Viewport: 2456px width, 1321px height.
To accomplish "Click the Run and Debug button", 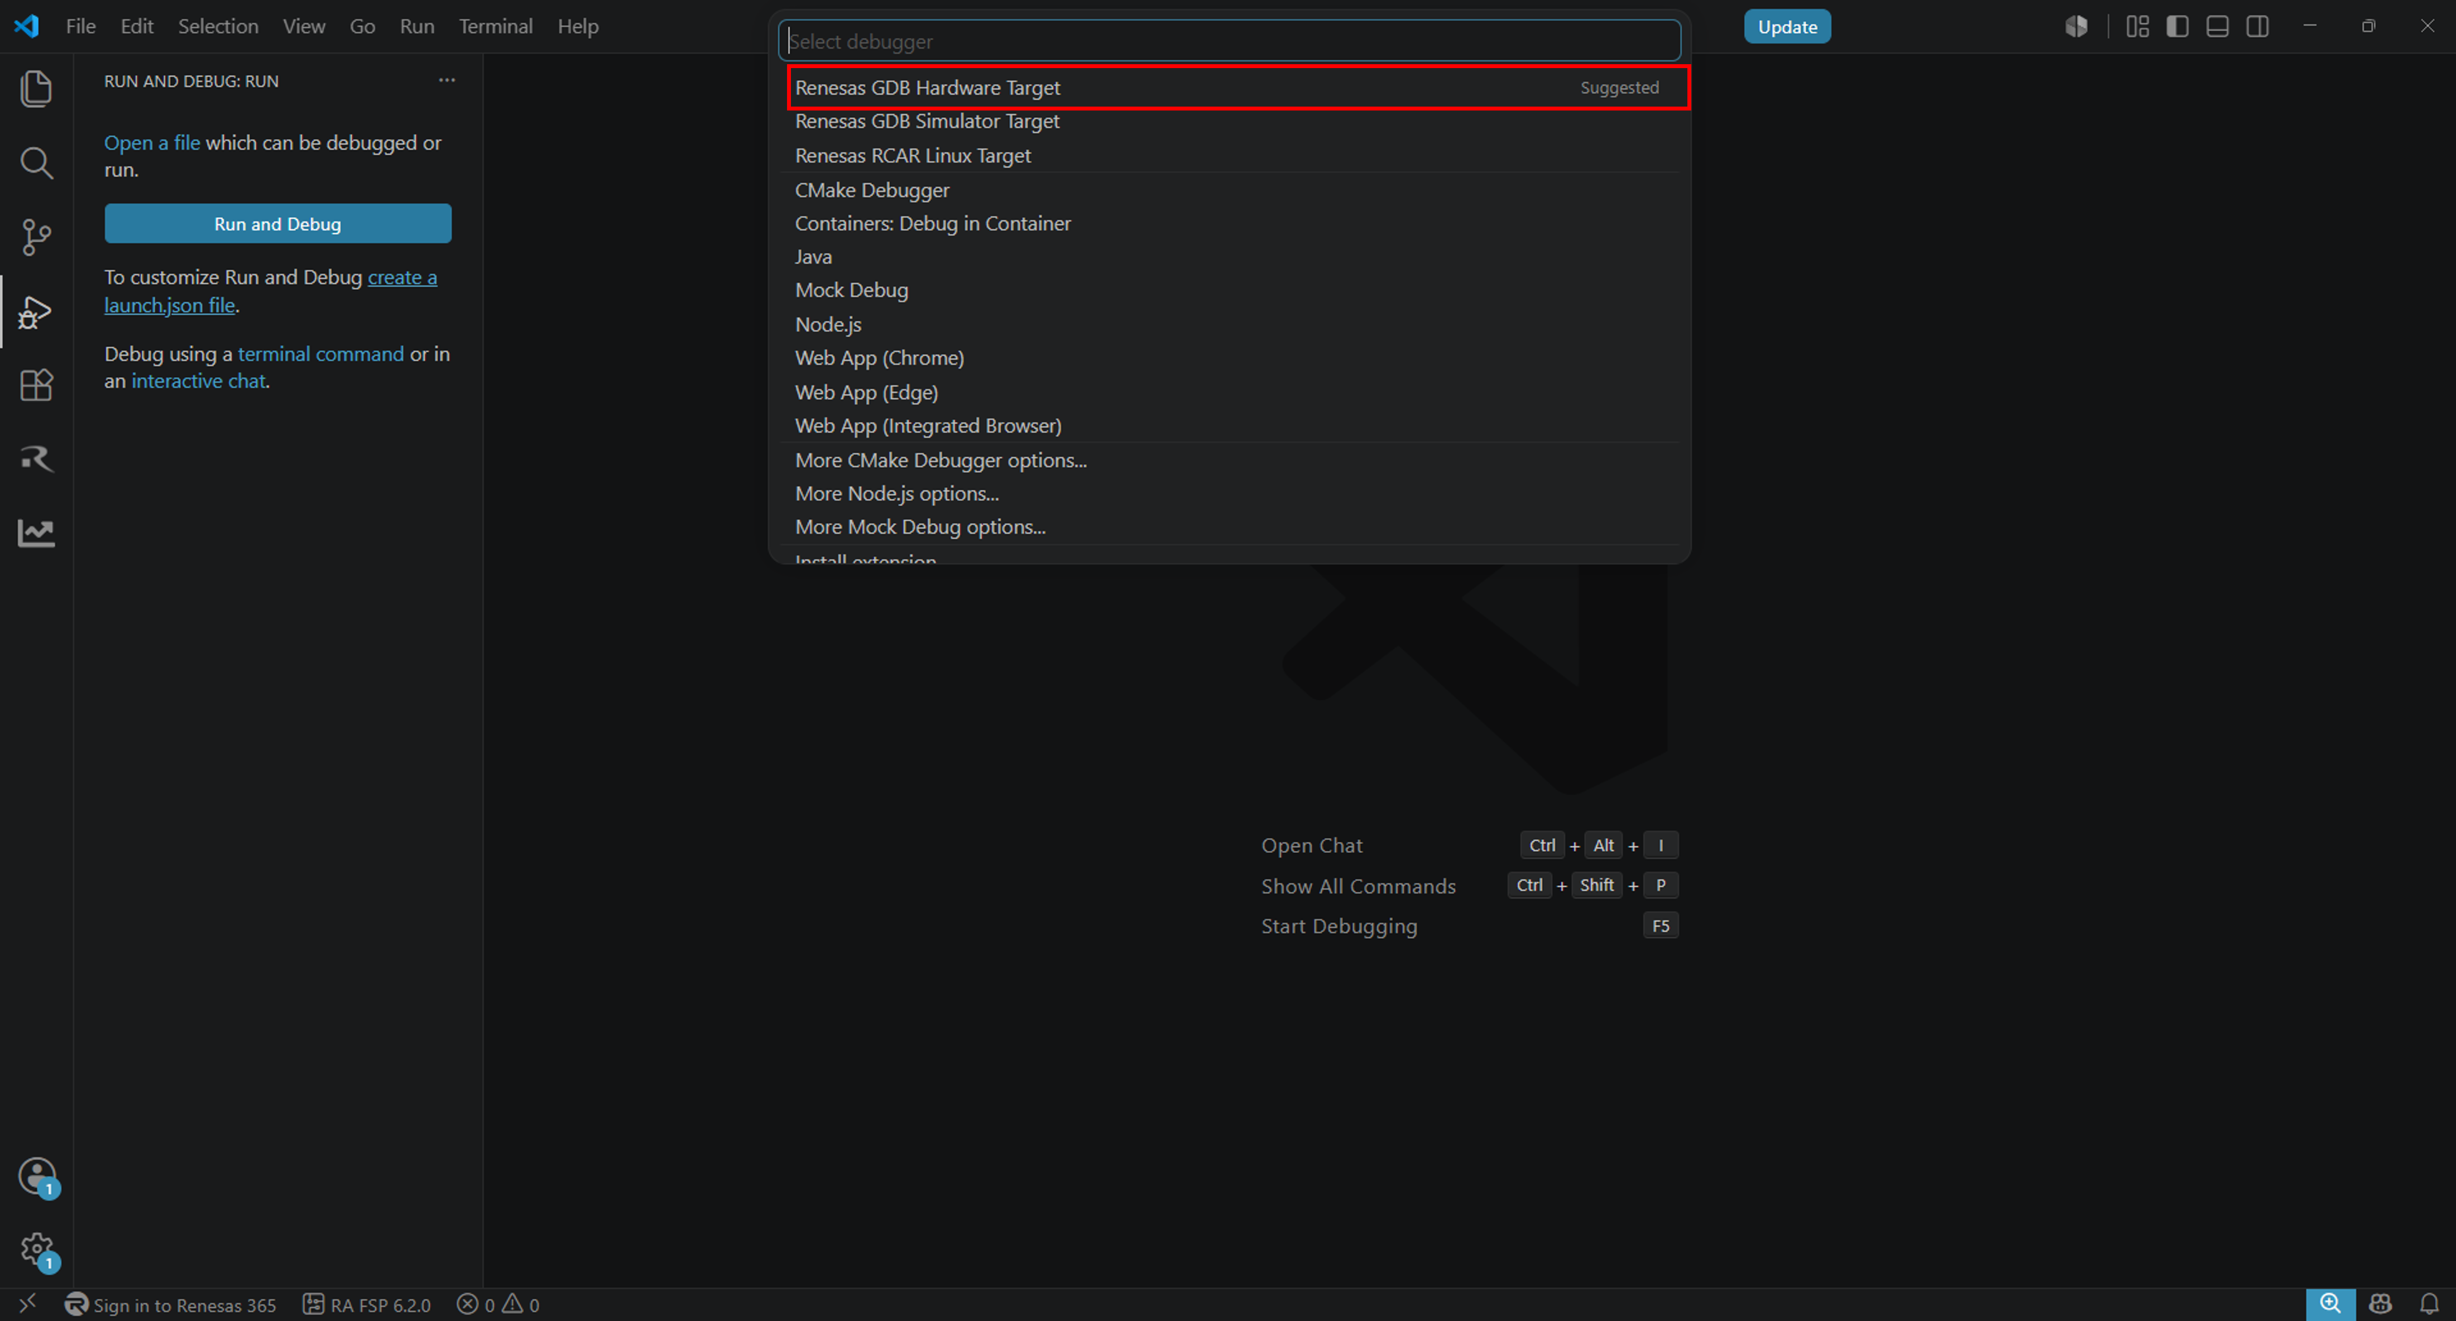I will [x=277, y=224].
